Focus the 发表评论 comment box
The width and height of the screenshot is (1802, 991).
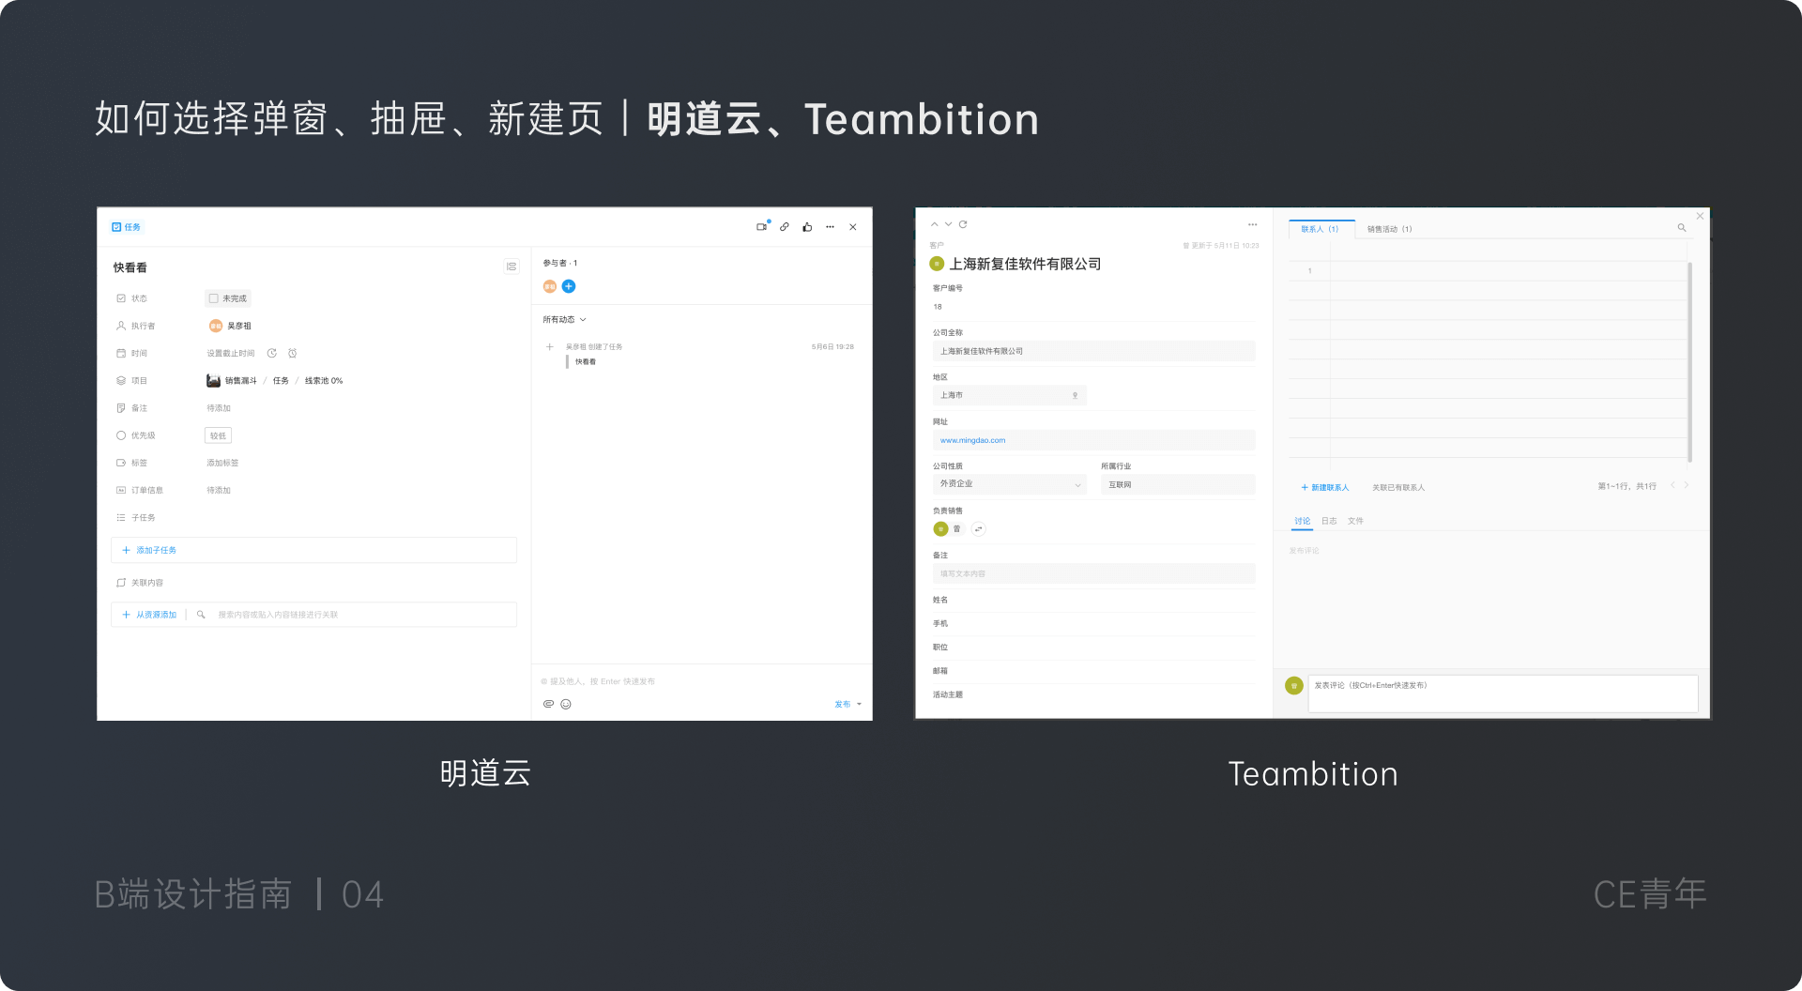(x=1503, y=694)
